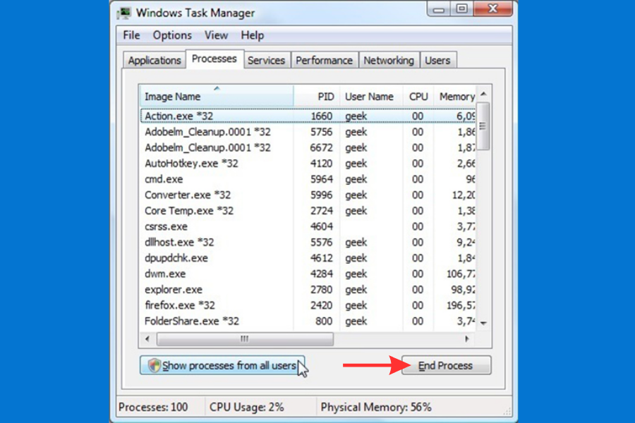Click the Task Manager title bar icon
The image size is (635, 423).
(124, 13)
